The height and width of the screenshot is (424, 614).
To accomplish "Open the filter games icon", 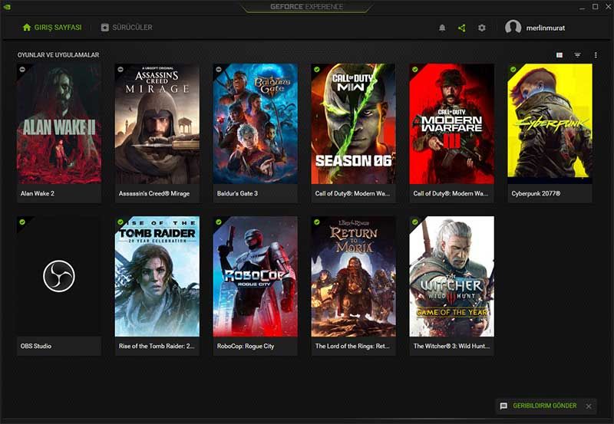I will pyautogui.click(x=578, y=55).
